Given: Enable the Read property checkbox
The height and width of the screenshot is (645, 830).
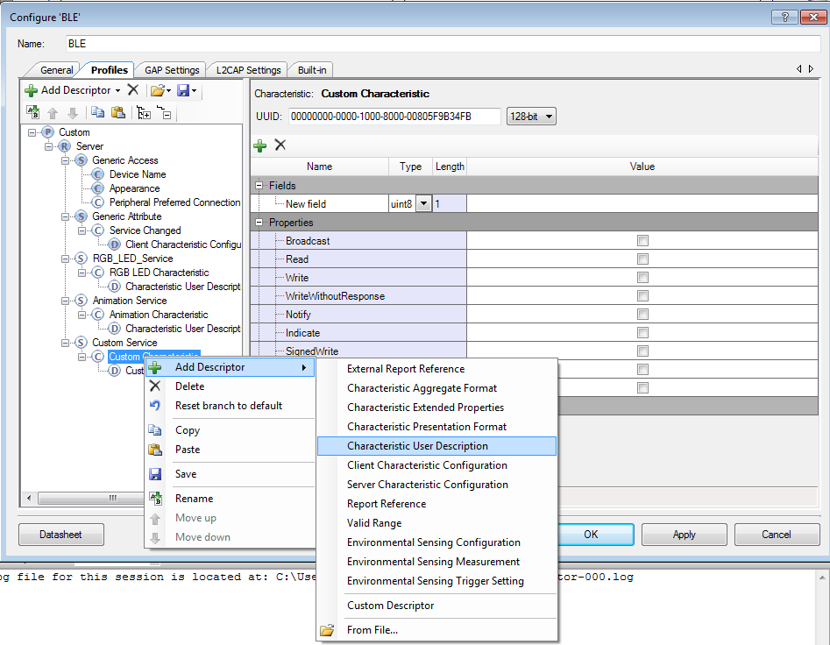Looking at the screenshot, I should click(x=642, y=259).
